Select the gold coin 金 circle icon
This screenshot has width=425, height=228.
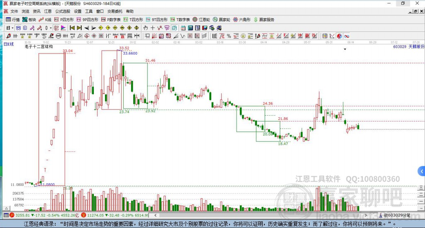click(243, 36)
